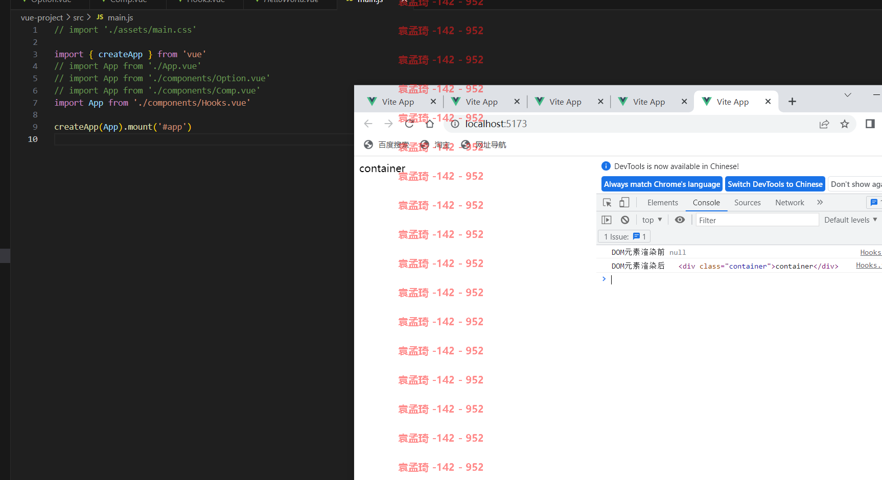Share this page via share icon
The width and height of the screenshot is (882, 480).
(x=824, y=124)
